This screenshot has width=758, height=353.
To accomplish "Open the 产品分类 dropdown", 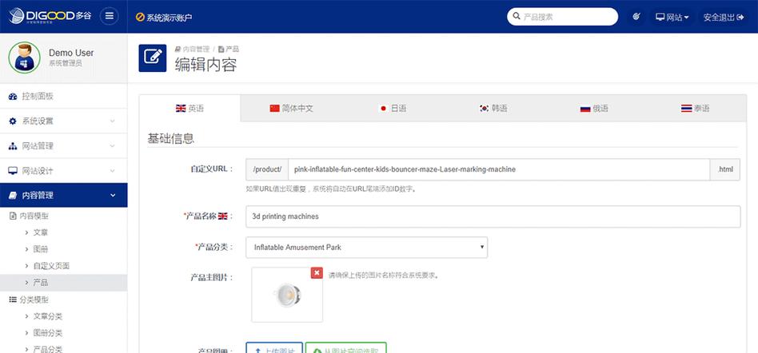I will (x=367, y=248).
